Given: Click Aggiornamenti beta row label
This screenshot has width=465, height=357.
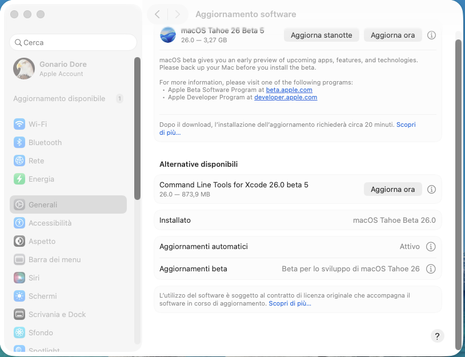Looking at the screenshot, I should tap(193, 269).
